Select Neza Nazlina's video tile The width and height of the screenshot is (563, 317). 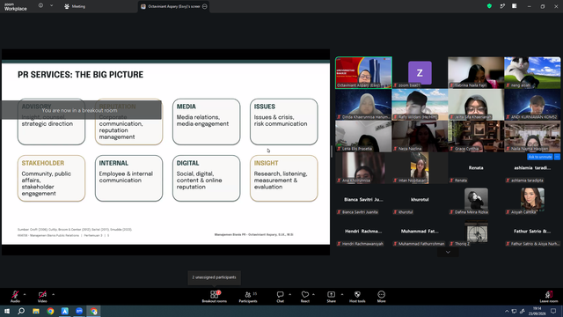pyautogui.click(x=420, y=136)
